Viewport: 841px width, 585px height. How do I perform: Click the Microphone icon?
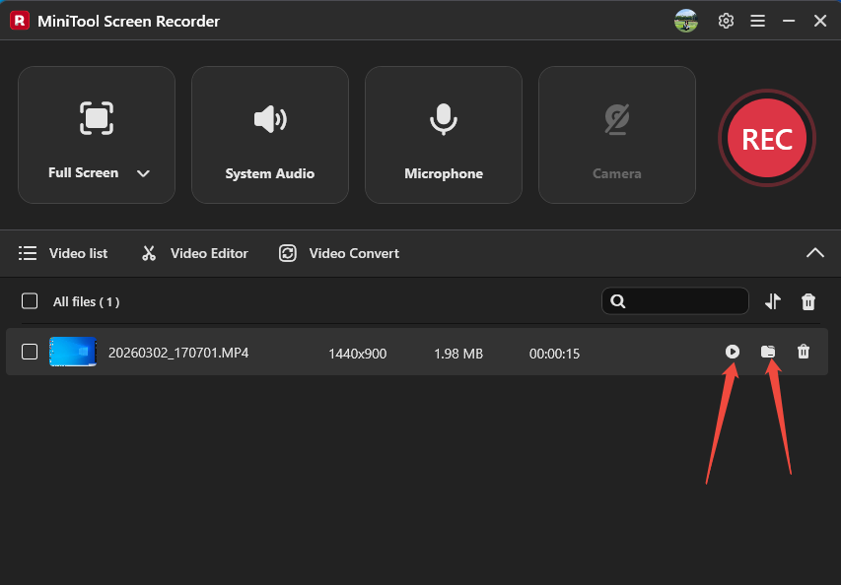pyautogui.click(x=443, y=119)
